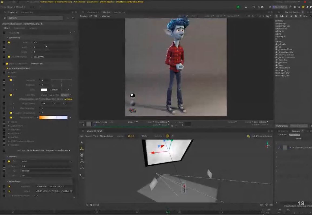Click the bottom wand tool in Viewer toolbar
The image size is (312, 215).
click(81, 176)
